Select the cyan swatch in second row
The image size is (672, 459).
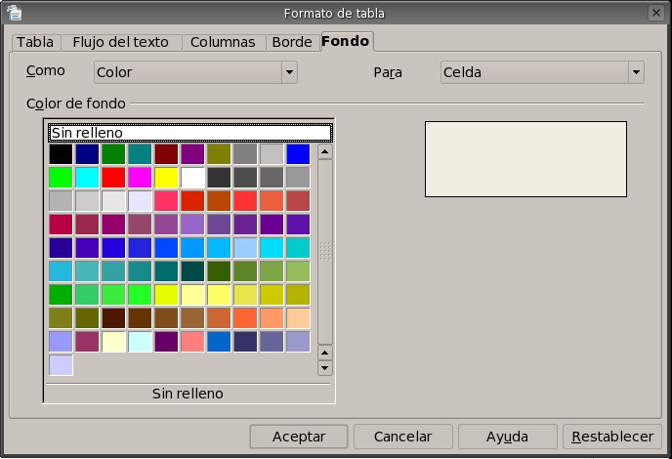(x=87, y=178)
